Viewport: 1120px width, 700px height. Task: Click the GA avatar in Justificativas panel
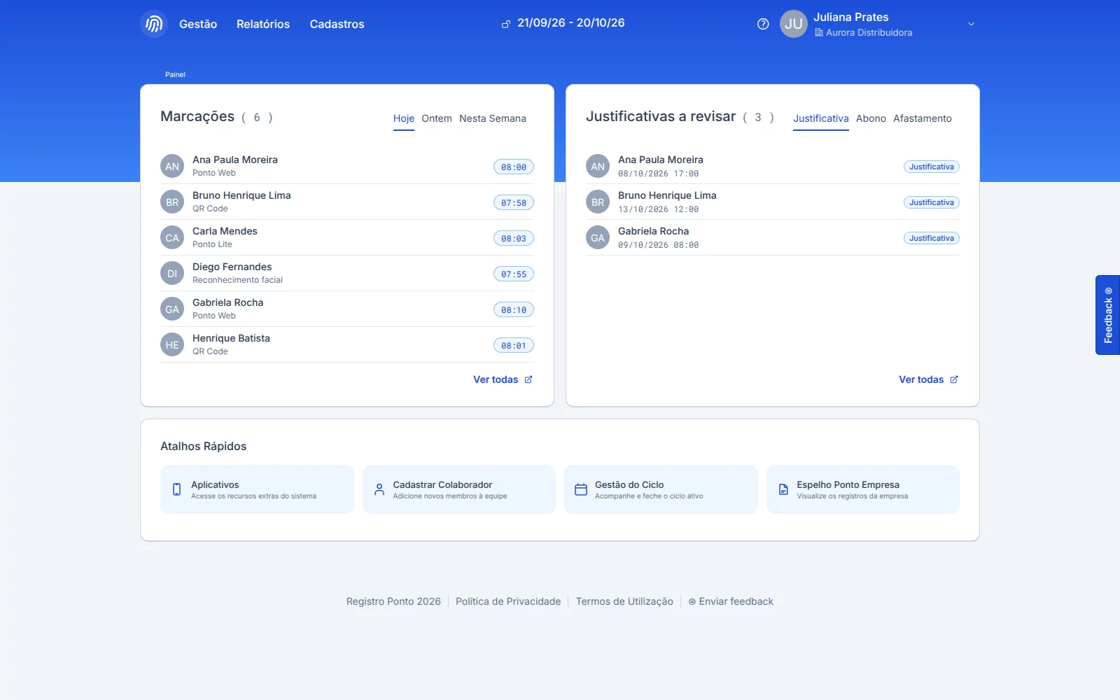click(598, 238)
